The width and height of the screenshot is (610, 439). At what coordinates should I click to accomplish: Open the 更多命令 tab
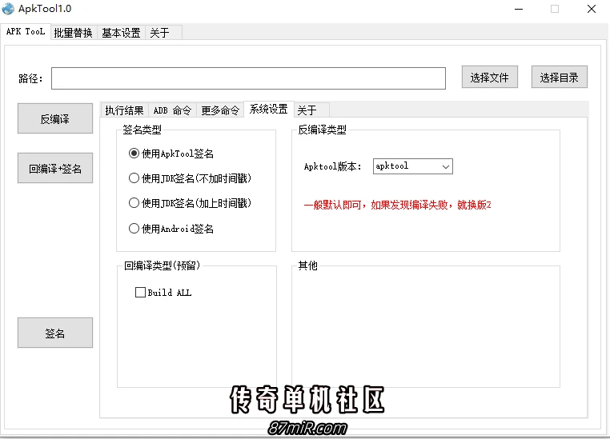(220, 110)
